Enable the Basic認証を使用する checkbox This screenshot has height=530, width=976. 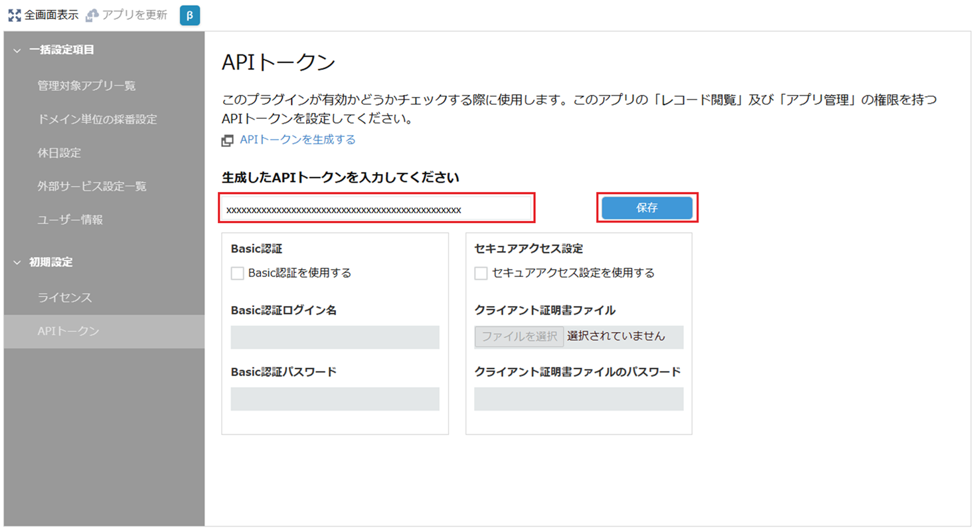click(x=238, y=273)
